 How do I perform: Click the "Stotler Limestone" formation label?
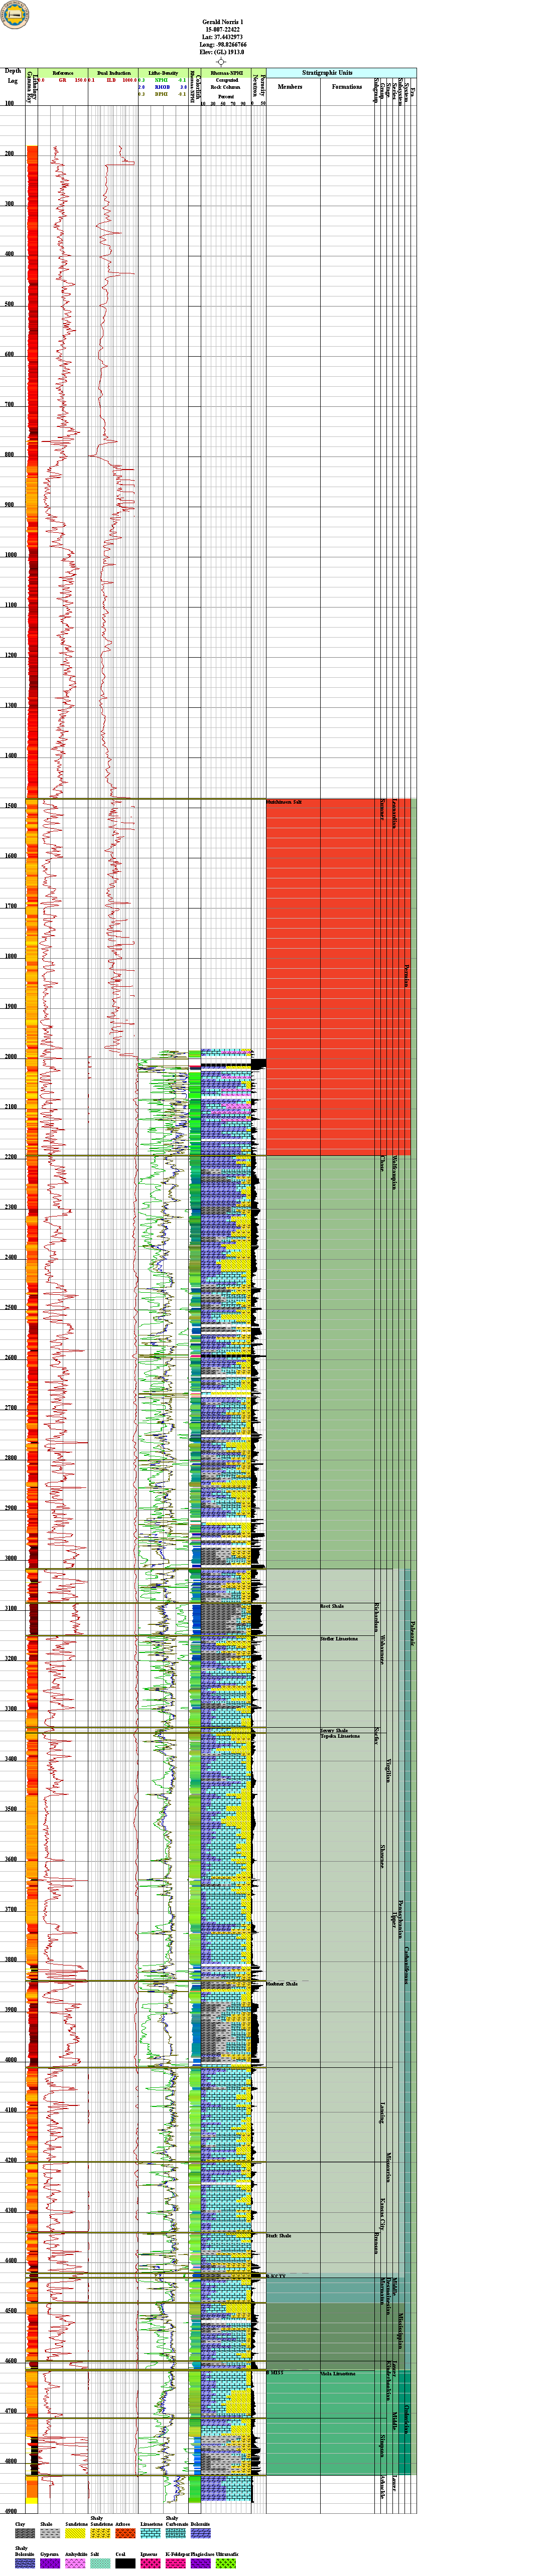[x=339, y=1639]
